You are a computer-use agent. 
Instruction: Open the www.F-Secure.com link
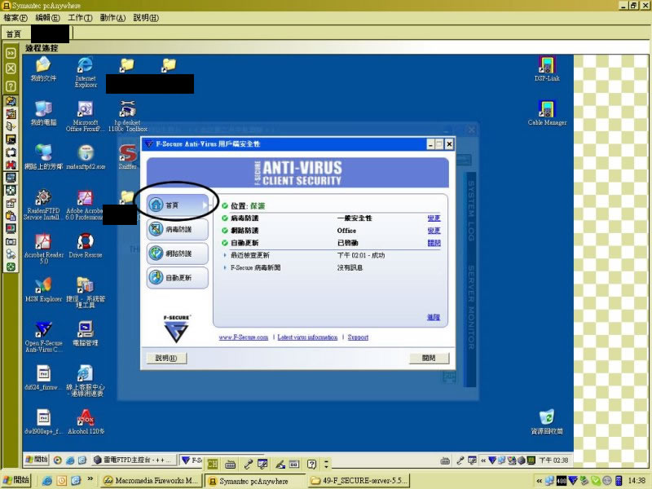pos(243,337)
